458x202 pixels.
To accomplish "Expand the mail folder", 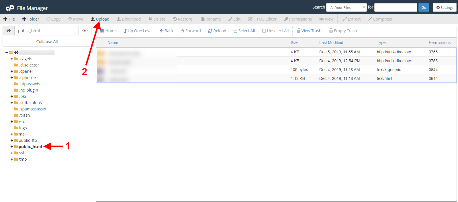I will (x=12, y=134).
